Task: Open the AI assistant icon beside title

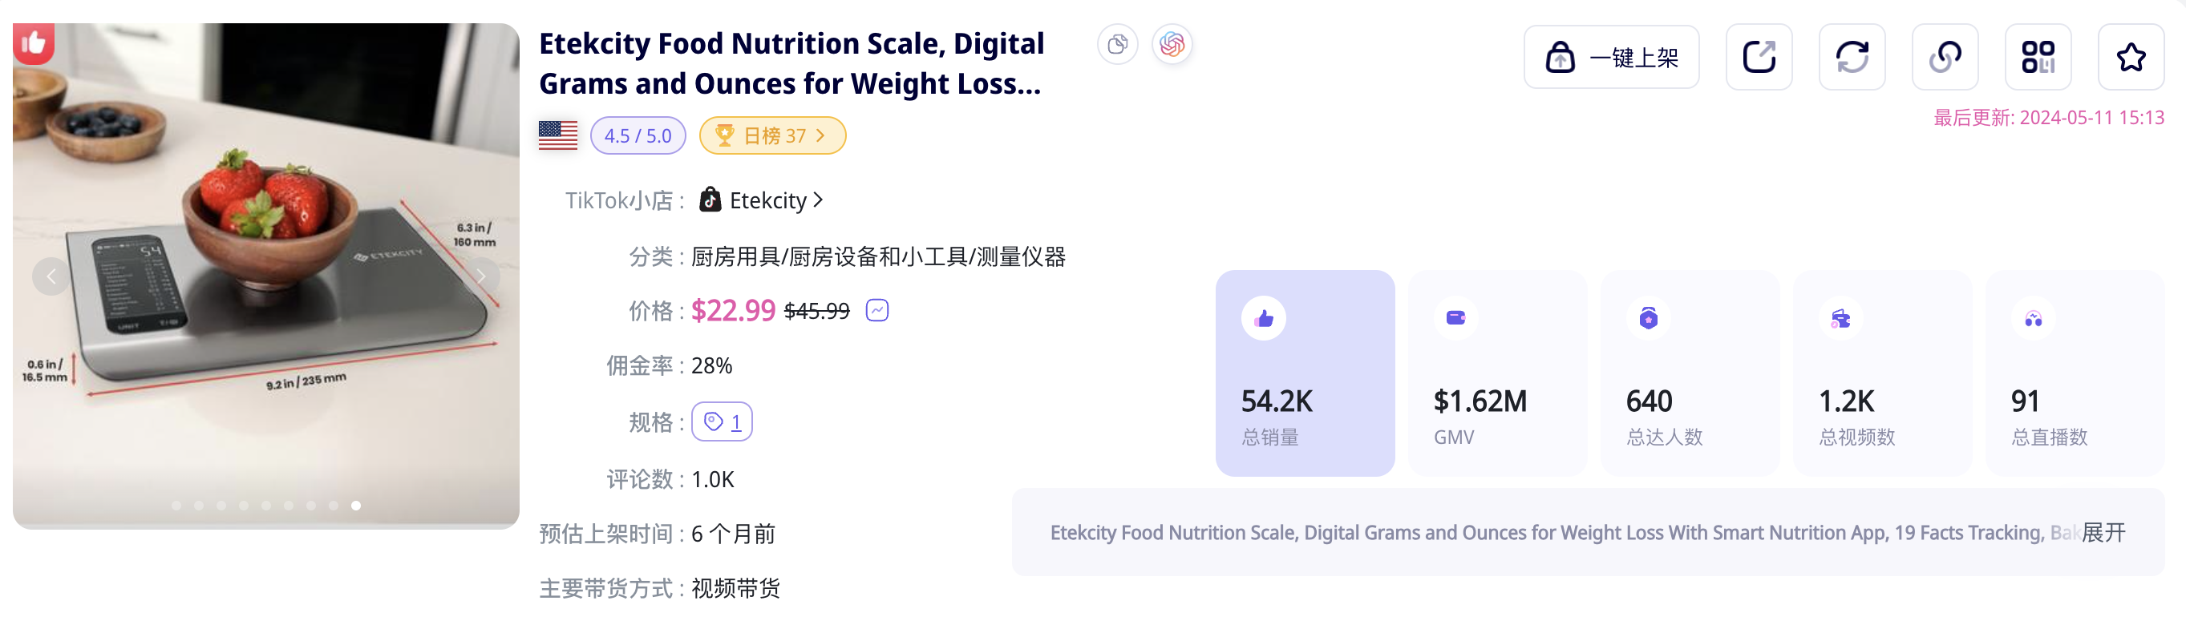Action: click(1171, 44)
